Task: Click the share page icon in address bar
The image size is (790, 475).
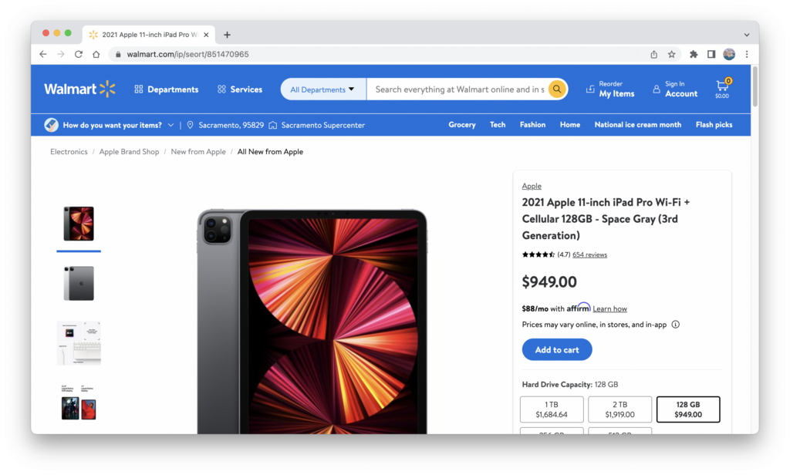Action: click(654, 55)
